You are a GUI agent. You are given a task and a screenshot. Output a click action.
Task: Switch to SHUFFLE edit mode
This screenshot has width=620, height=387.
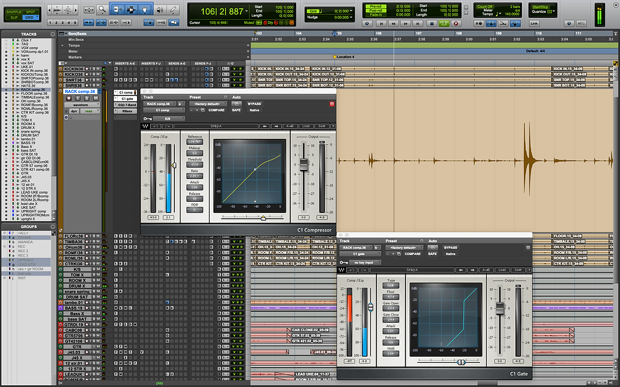pos(14,12)
